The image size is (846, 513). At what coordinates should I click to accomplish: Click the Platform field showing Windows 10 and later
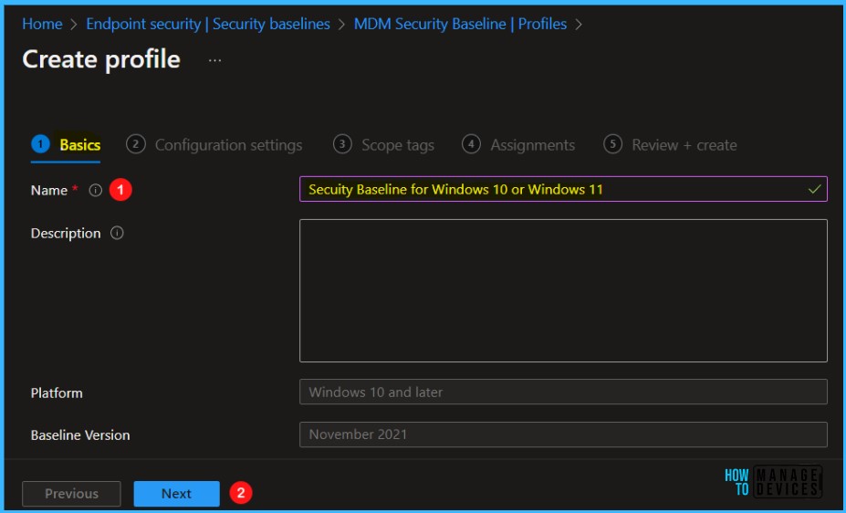tap(563, 393)
